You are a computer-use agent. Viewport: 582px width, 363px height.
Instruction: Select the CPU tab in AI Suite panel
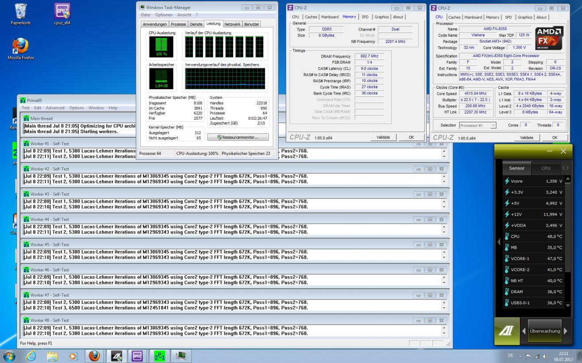point(546,168)
